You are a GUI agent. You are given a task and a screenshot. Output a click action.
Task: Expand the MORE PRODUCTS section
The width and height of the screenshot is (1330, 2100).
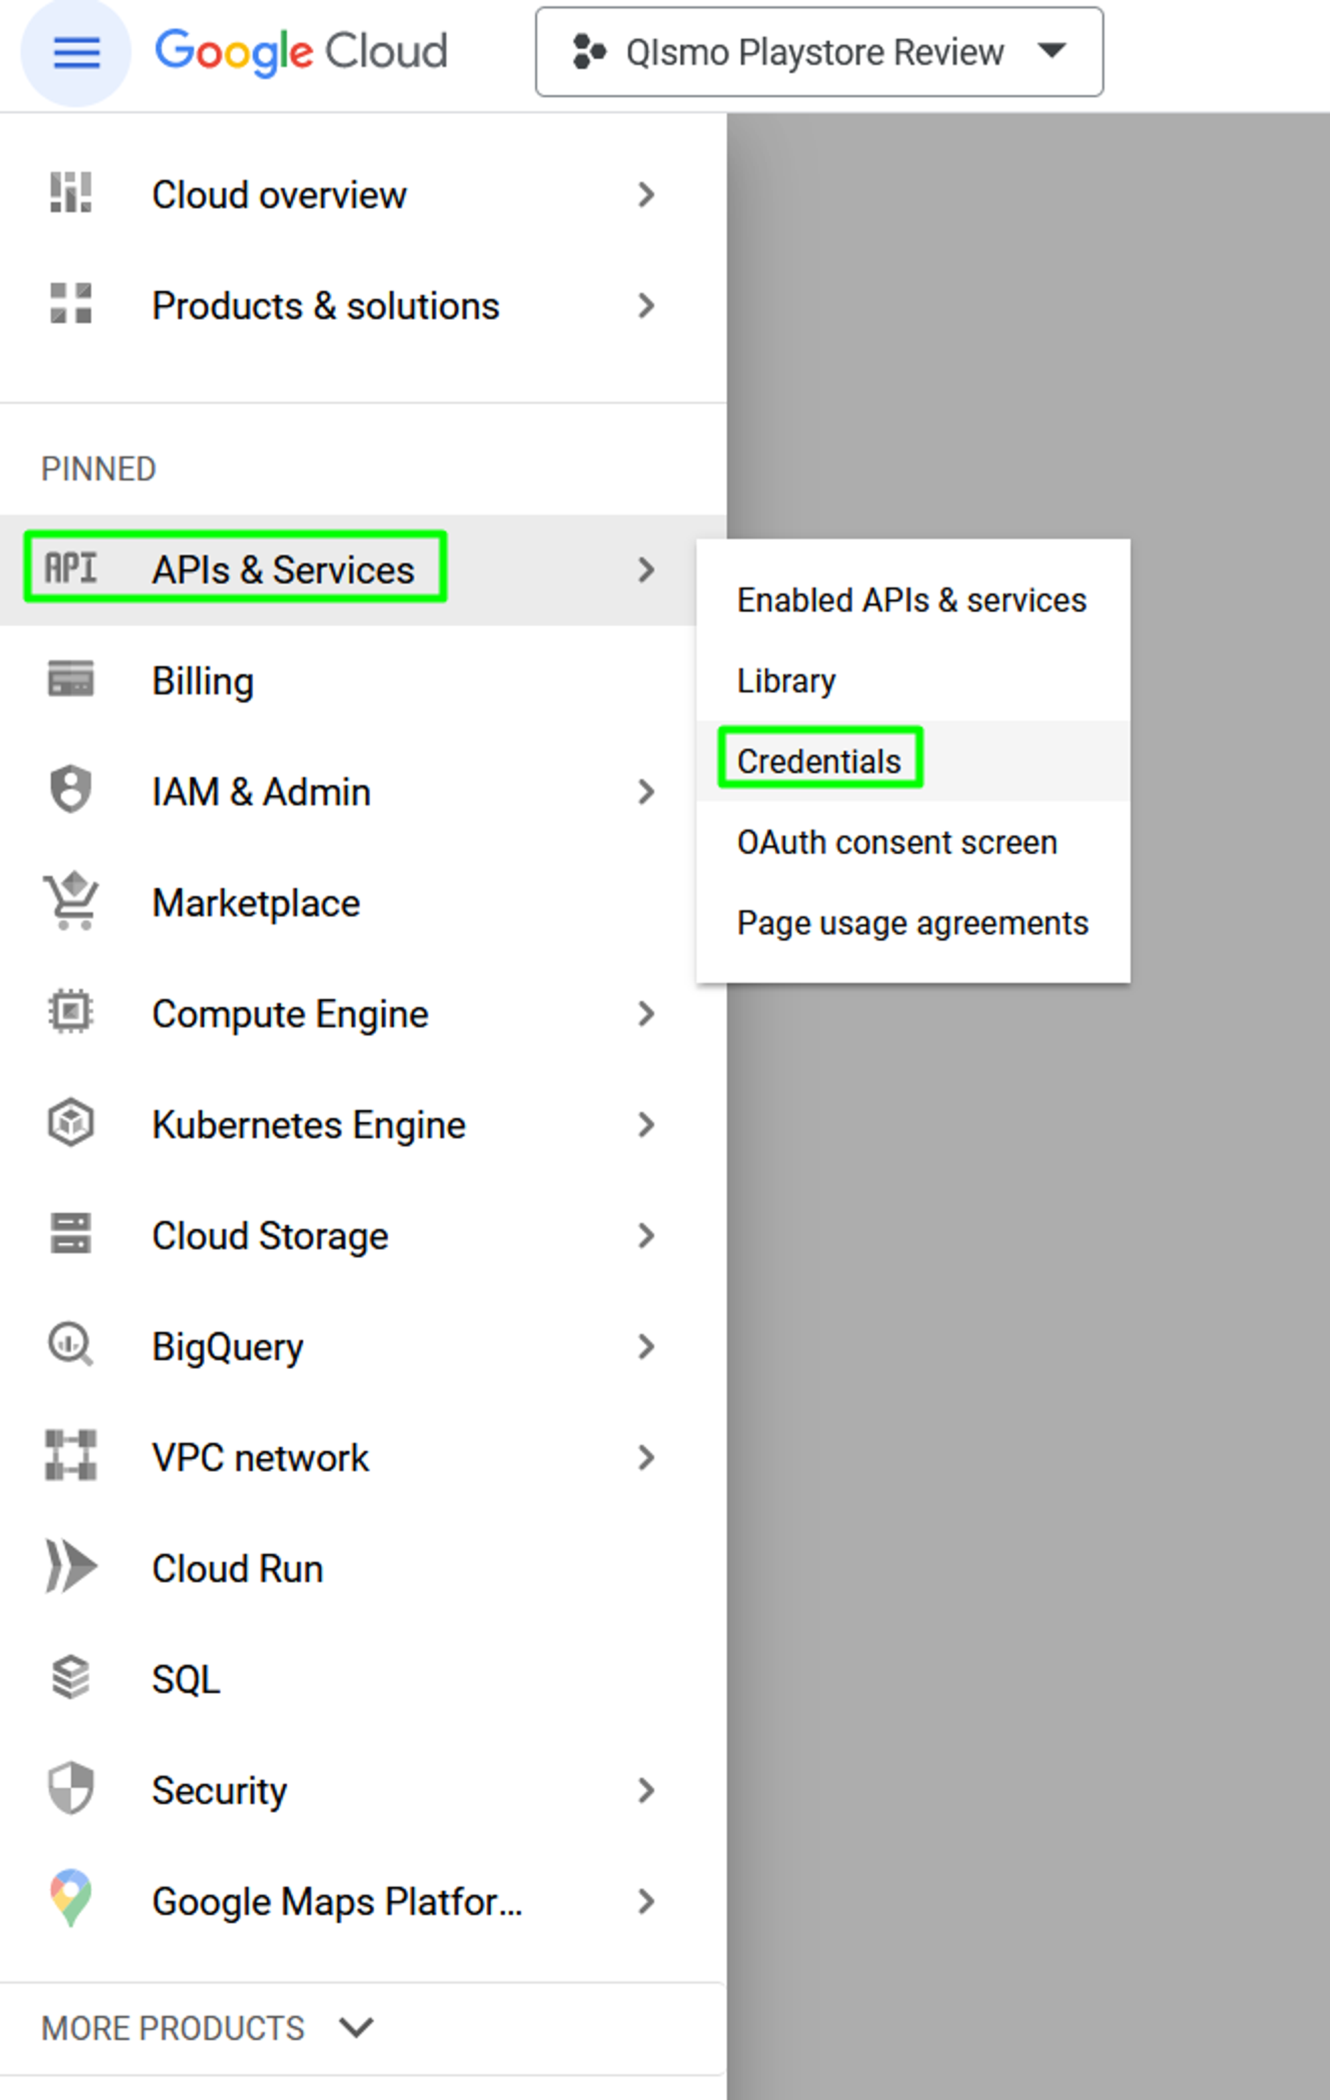(207, 2028)
